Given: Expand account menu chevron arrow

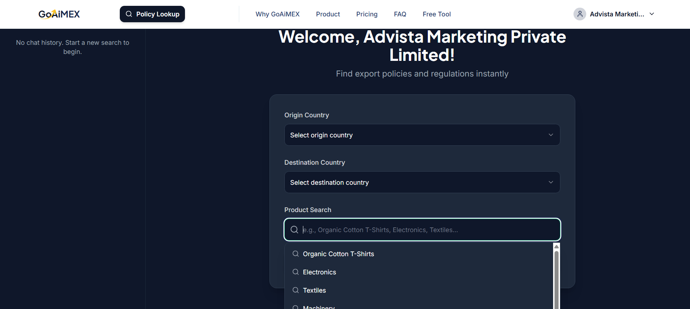Looking at the screenshot, I should point(652,14).
